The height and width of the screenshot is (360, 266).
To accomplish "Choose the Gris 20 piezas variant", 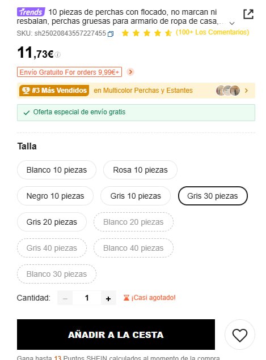I will (52, 222).
